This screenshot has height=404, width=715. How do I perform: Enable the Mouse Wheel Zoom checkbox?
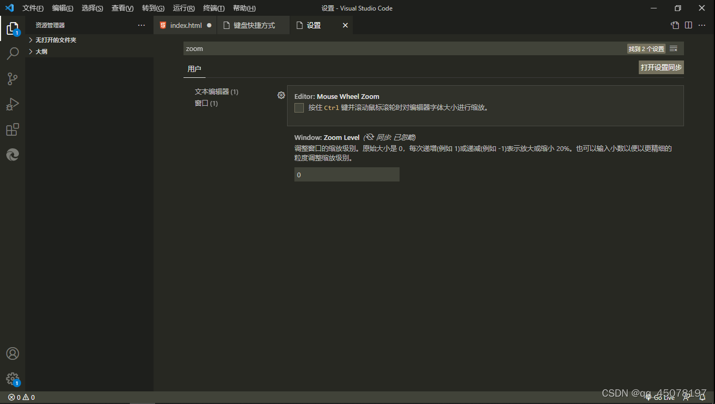coord(299,108)
